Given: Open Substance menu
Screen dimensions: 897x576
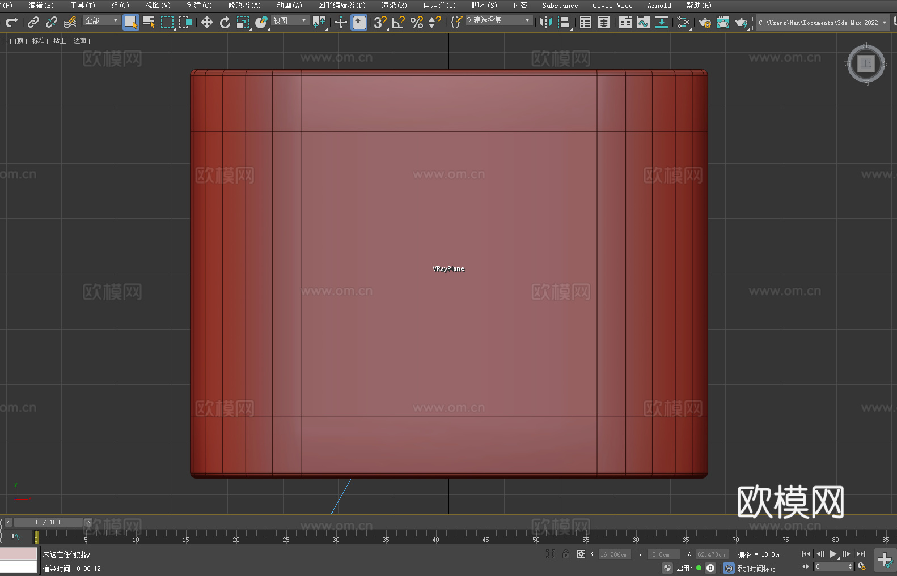Looking at the screenshot, I should [x=560, y=5].
